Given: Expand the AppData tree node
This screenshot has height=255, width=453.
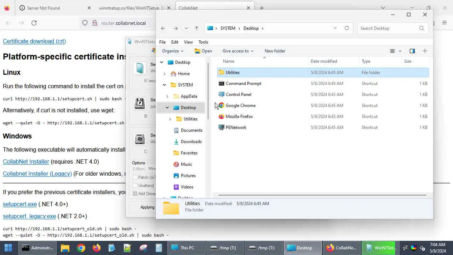Looking at the screenshot, I should pos(167,96).
